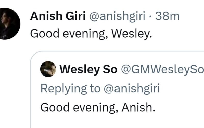The width and height of the screenshot is (204, 128).
Task: Open the Wesley So display name
Action: [x=88, y=69]
